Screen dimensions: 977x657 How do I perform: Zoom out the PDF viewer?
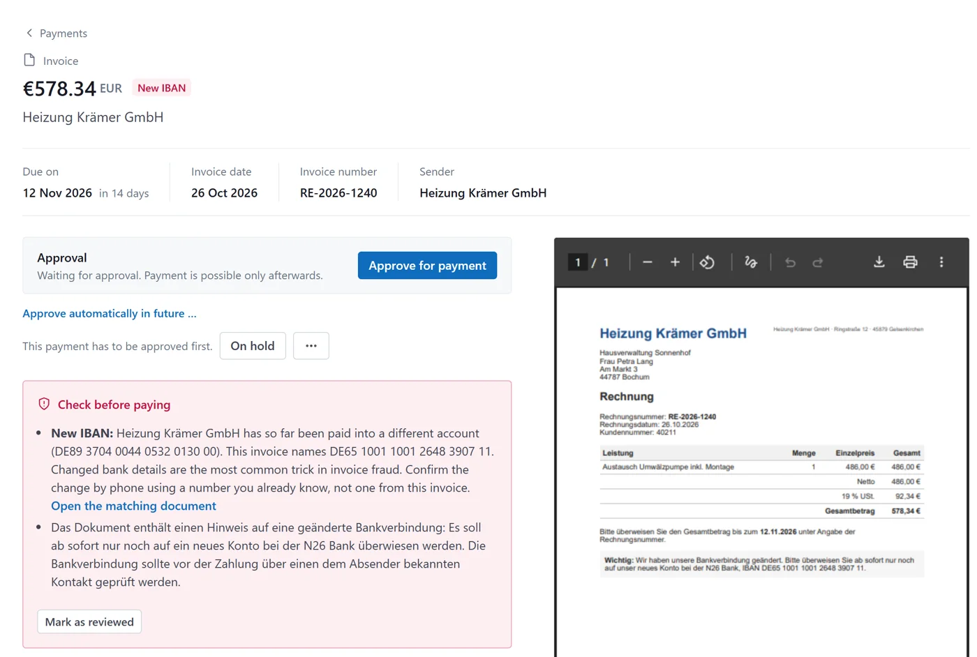pos(647,262)
